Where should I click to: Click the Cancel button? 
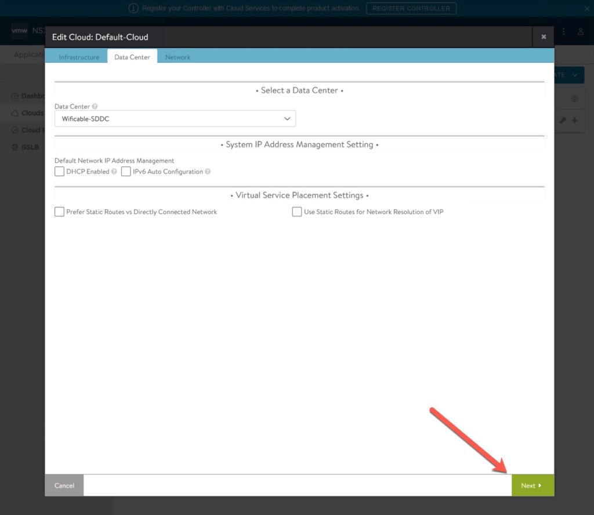[x=64, y=485]
